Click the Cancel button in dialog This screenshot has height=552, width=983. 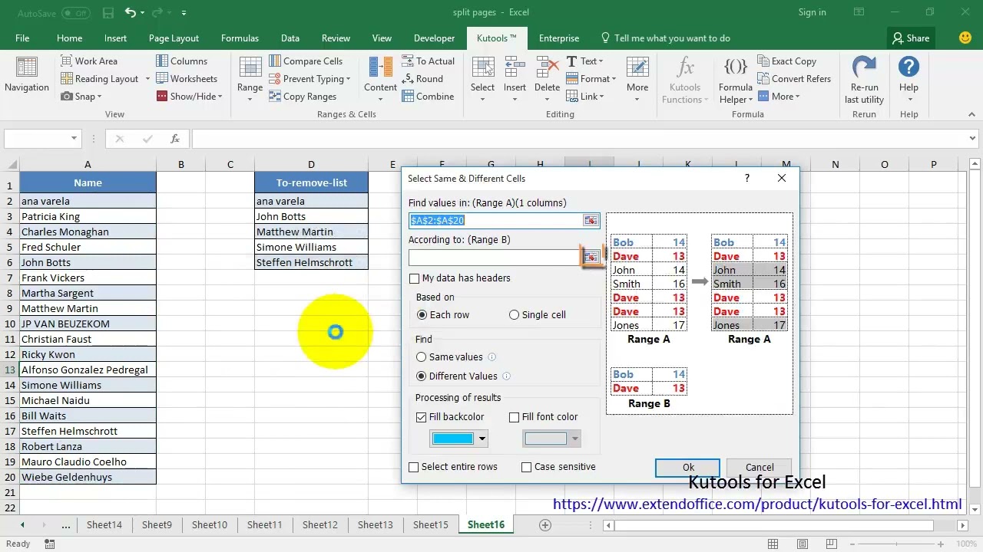pyautogui.click(x=760, y=468)
